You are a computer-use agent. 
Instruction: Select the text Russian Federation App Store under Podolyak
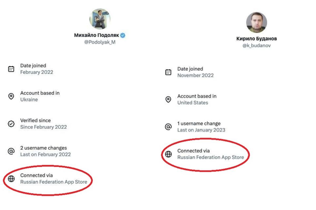(53, 182)
